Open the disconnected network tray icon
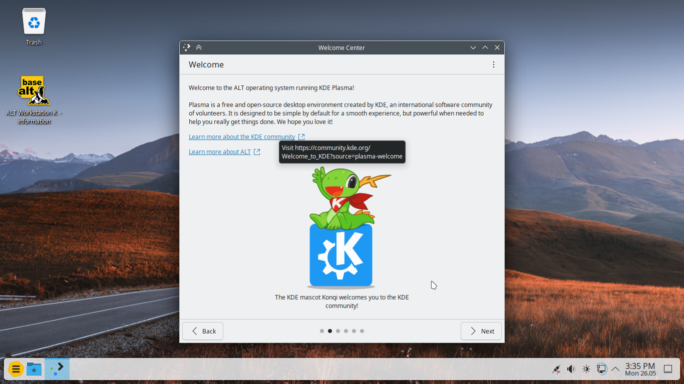Screen dimensions: 684x384 point(556,369)
